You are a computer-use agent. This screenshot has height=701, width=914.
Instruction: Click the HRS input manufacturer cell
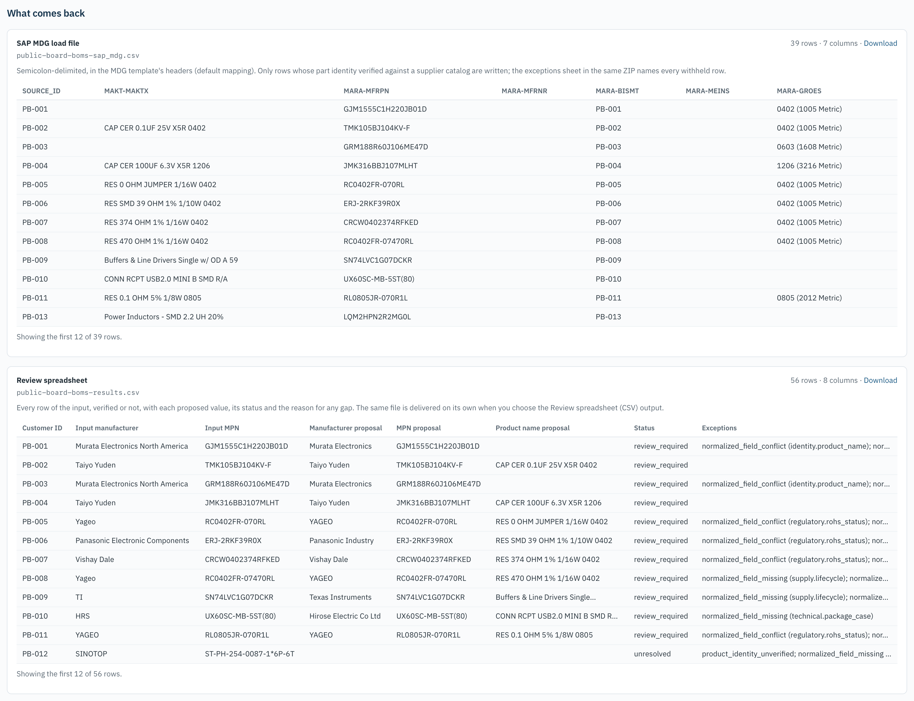click(x=83, y=616)
